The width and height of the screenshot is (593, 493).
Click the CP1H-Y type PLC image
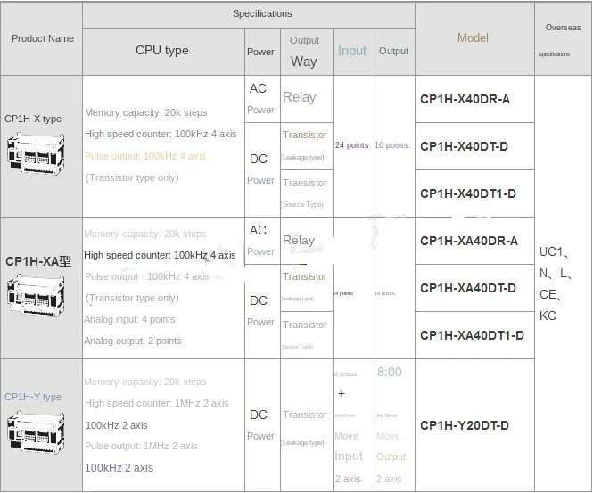click(x=36, y=431)
